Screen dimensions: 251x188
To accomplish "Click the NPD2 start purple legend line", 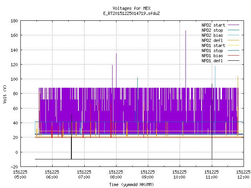I will pyautogui.click(x=233, y=25).
